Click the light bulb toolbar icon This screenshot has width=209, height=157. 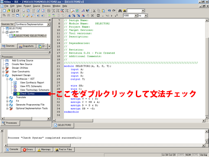[x=24, y=15]
